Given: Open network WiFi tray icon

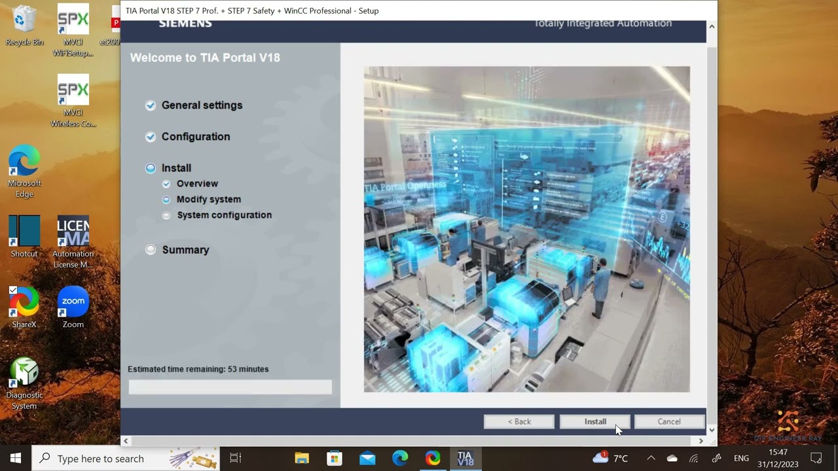Looking at the screenshot, I should pyautogui.click(x=694, y=459).
